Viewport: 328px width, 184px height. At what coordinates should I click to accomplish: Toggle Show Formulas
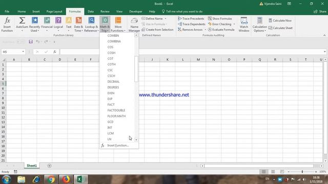220,18
